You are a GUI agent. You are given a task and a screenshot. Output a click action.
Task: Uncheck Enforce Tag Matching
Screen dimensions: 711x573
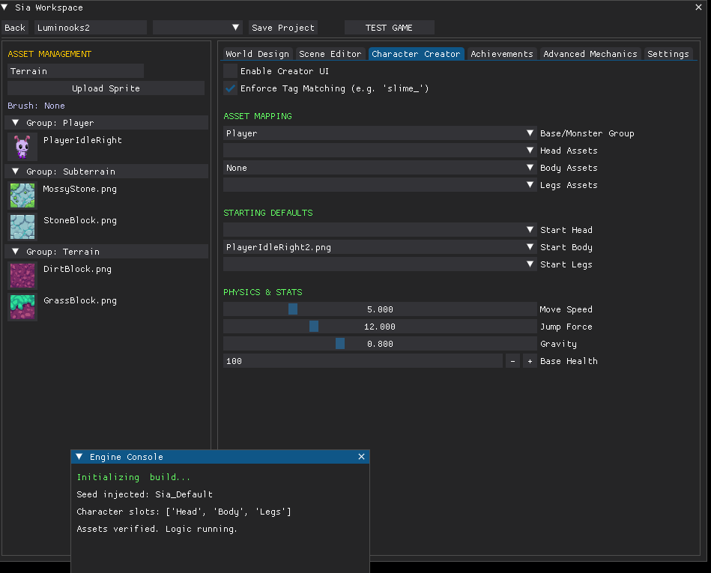231,88
